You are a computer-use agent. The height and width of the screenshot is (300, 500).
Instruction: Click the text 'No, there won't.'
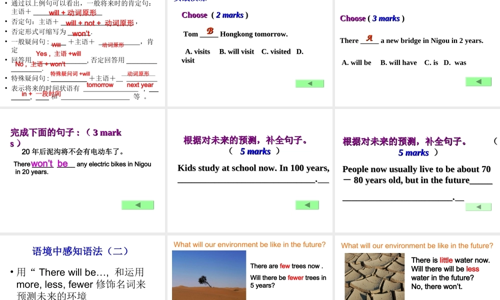(436, 286)
